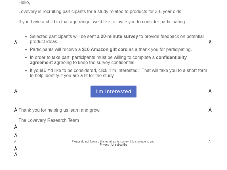The image size is (227, 170).
Task: Click the Â character left of I'm Interested button
Action: tap(16, 91)
